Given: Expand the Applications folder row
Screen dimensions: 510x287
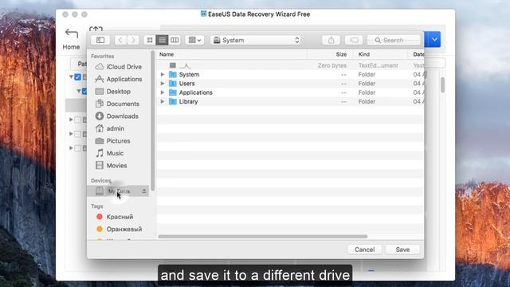Looking at the screenshot, I should coord(163,92).
